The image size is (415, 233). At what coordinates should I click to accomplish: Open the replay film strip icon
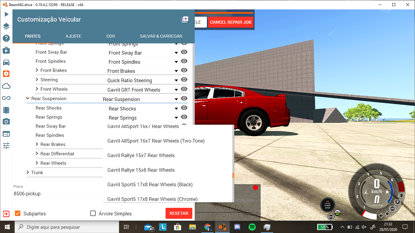(x=6, y=110)
